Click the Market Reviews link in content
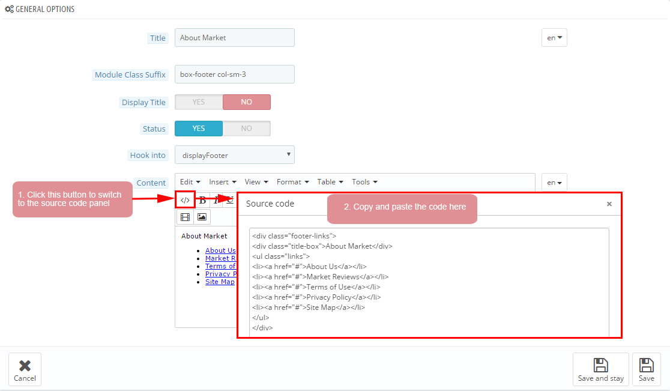The width and height of the screenshot is (670, 391). [220, 258]
